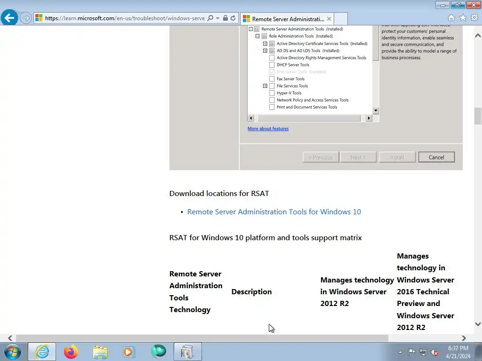Click the installer package taskbar icon
Image resolution: width=482 pixels, height=361 pixels.
point(188,352)
